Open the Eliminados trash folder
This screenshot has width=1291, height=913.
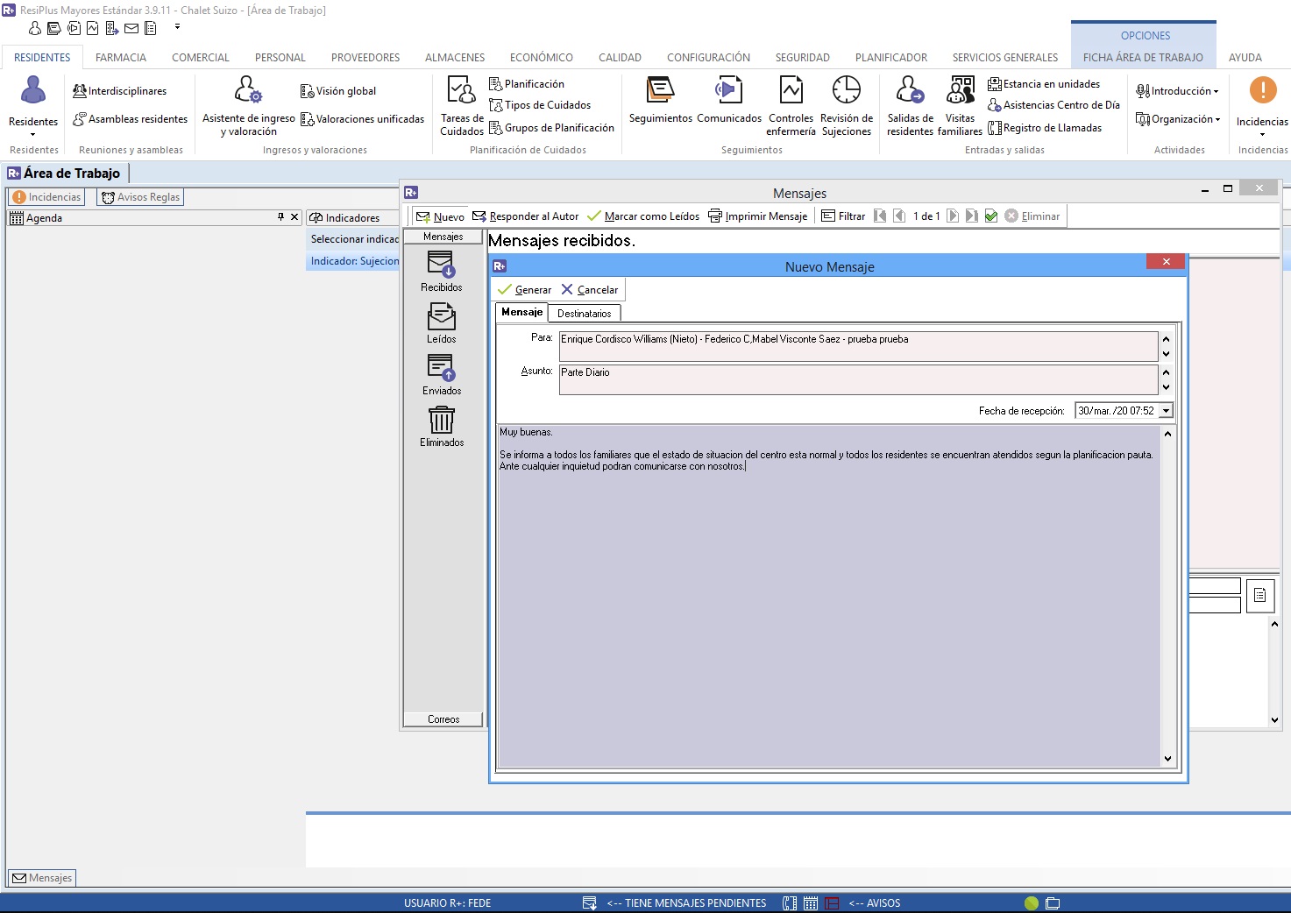click(x=441, y=426)
